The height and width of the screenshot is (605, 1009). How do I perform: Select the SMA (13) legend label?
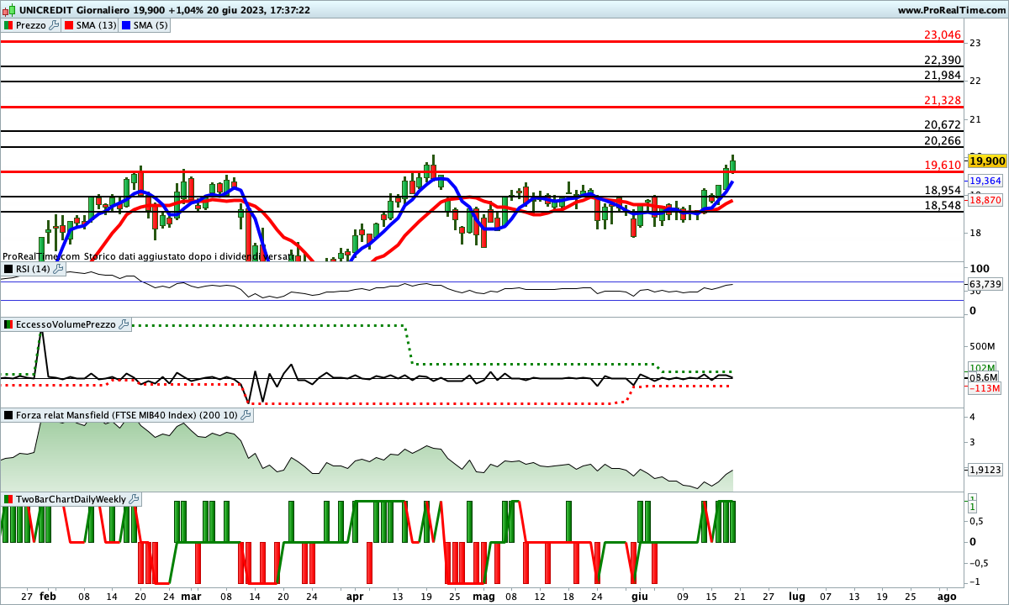(x=97, y=25)
